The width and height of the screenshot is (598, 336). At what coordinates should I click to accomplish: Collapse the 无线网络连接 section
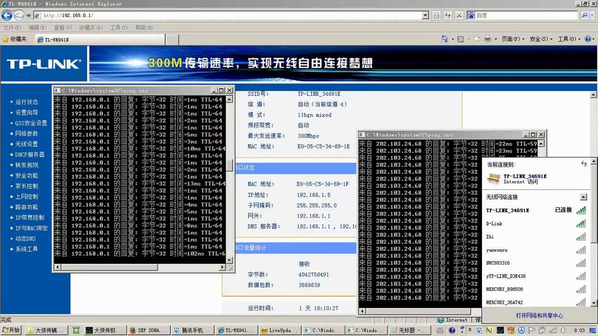coord(583,197)
